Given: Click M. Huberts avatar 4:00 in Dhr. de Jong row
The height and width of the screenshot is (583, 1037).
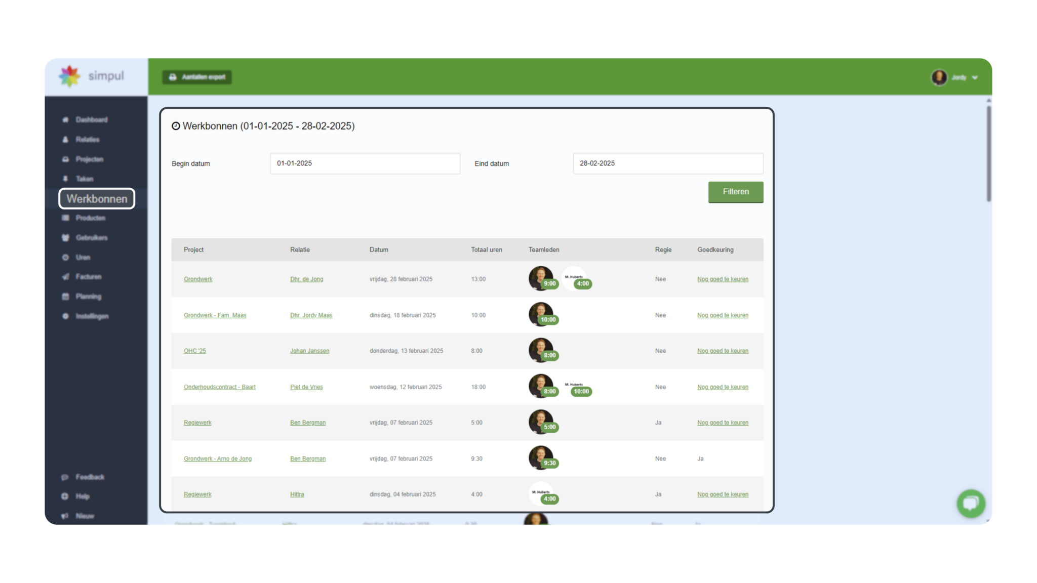Looking at the screenshot, I should coord(574,278).
